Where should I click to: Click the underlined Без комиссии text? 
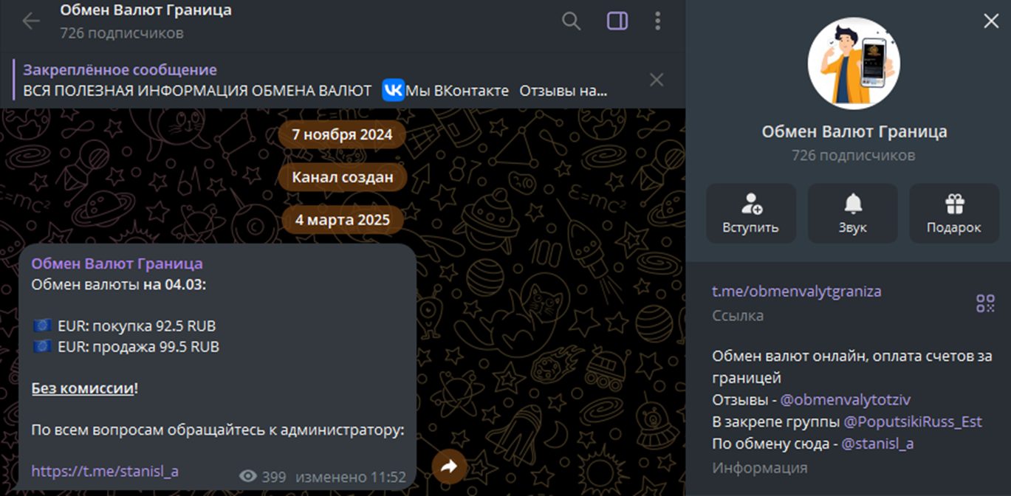click(83, 388)
